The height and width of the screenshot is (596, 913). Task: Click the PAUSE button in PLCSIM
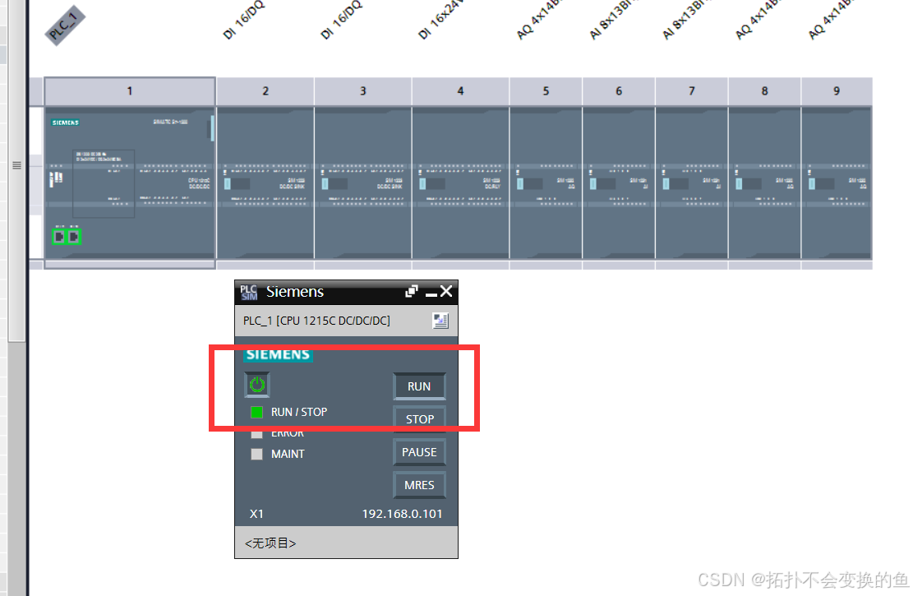[419, 452]
